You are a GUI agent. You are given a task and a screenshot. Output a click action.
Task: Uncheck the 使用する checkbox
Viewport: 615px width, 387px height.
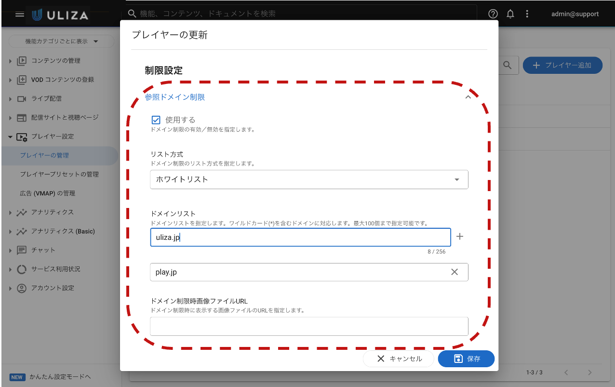155,119
